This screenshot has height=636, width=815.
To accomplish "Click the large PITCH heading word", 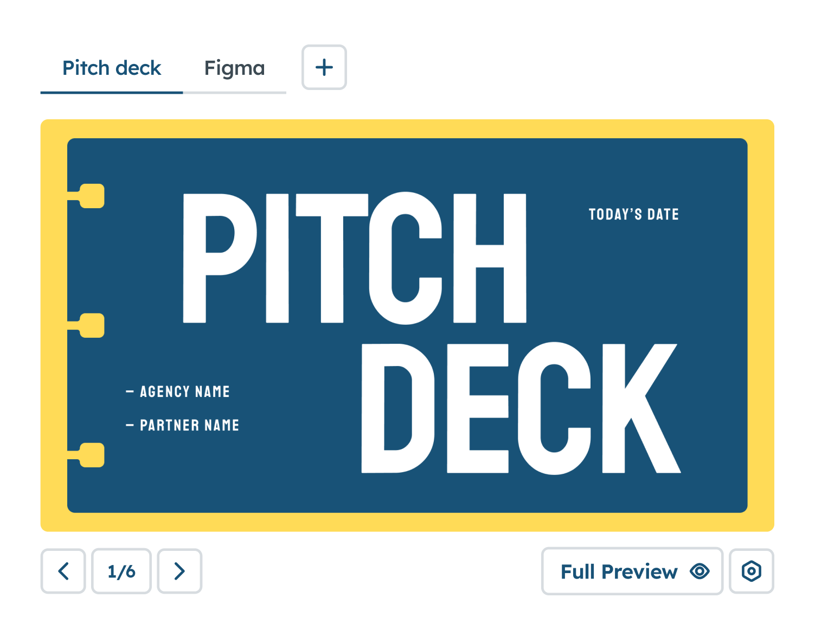I will click(355, 258).
